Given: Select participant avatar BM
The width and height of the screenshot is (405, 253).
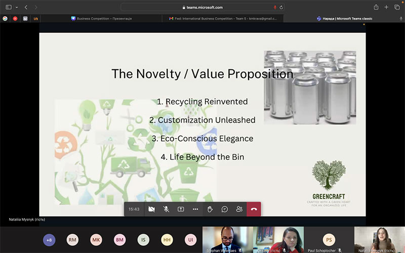Looking at the screenshot, I should [119, 240].
